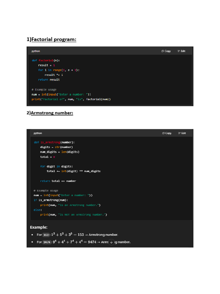Click the "return total == number" line

(58, 181)
